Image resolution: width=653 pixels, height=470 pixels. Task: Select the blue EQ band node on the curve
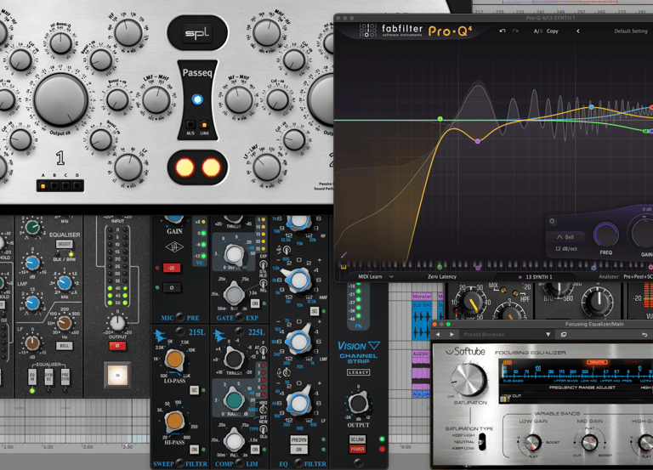[592, 107]
